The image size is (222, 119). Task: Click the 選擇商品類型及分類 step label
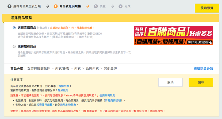tap(27, 6)
